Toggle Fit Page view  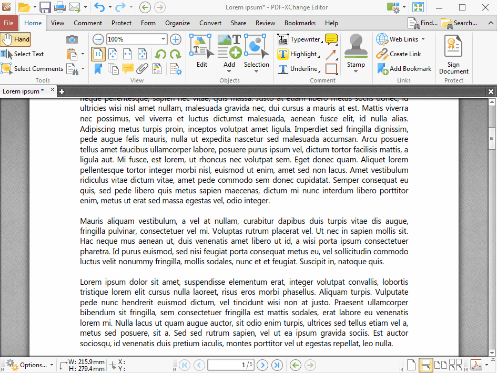pyautogui.click(x=113, y=54)
